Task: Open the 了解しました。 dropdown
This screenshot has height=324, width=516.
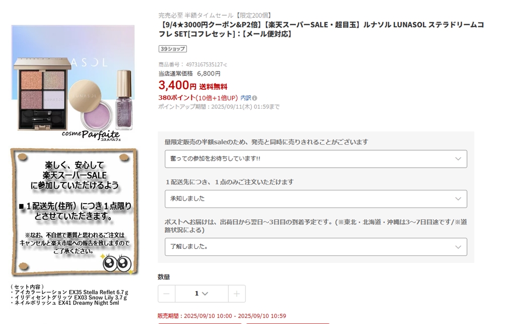Action: 315,247
